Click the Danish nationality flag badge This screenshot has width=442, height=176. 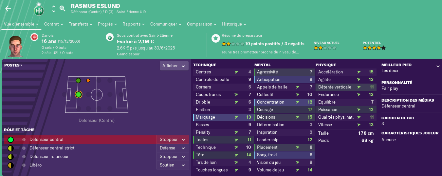point(34,37)
